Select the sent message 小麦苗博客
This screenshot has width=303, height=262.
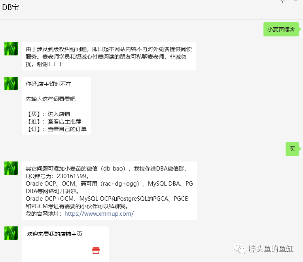coord(281,29)
